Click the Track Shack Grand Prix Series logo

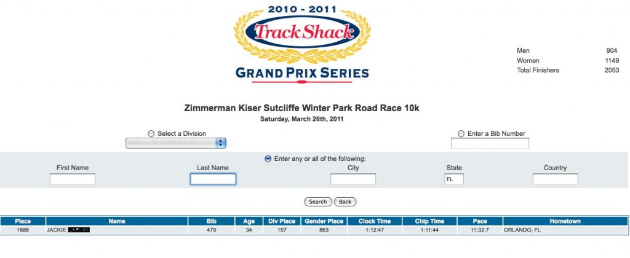tap(301, 44)
